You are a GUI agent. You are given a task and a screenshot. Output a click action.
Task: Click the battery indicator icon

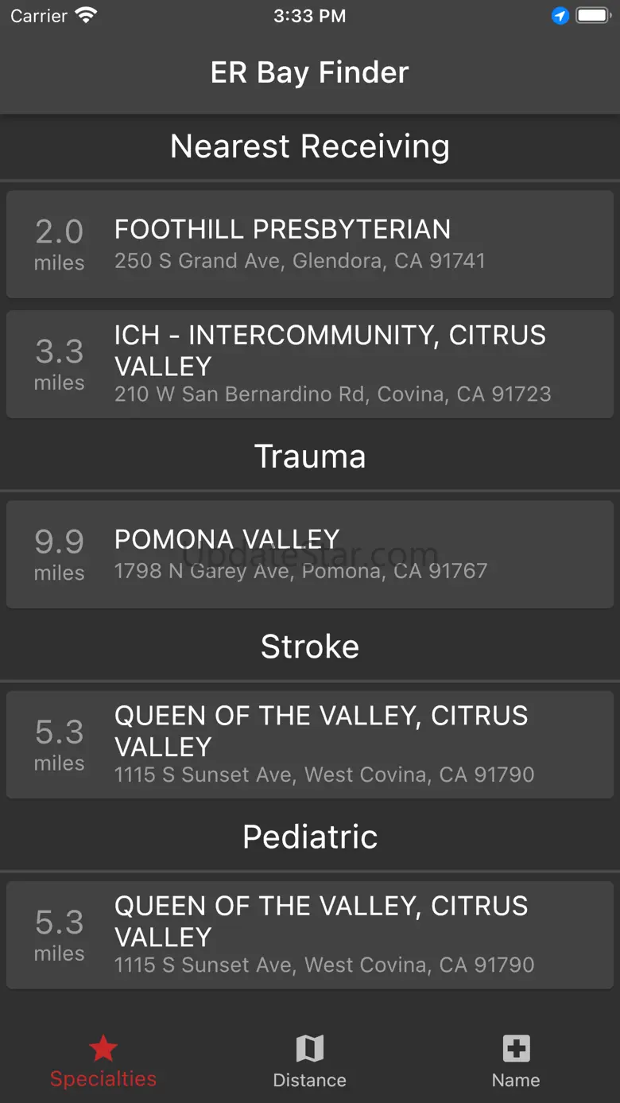click(593, 16)
